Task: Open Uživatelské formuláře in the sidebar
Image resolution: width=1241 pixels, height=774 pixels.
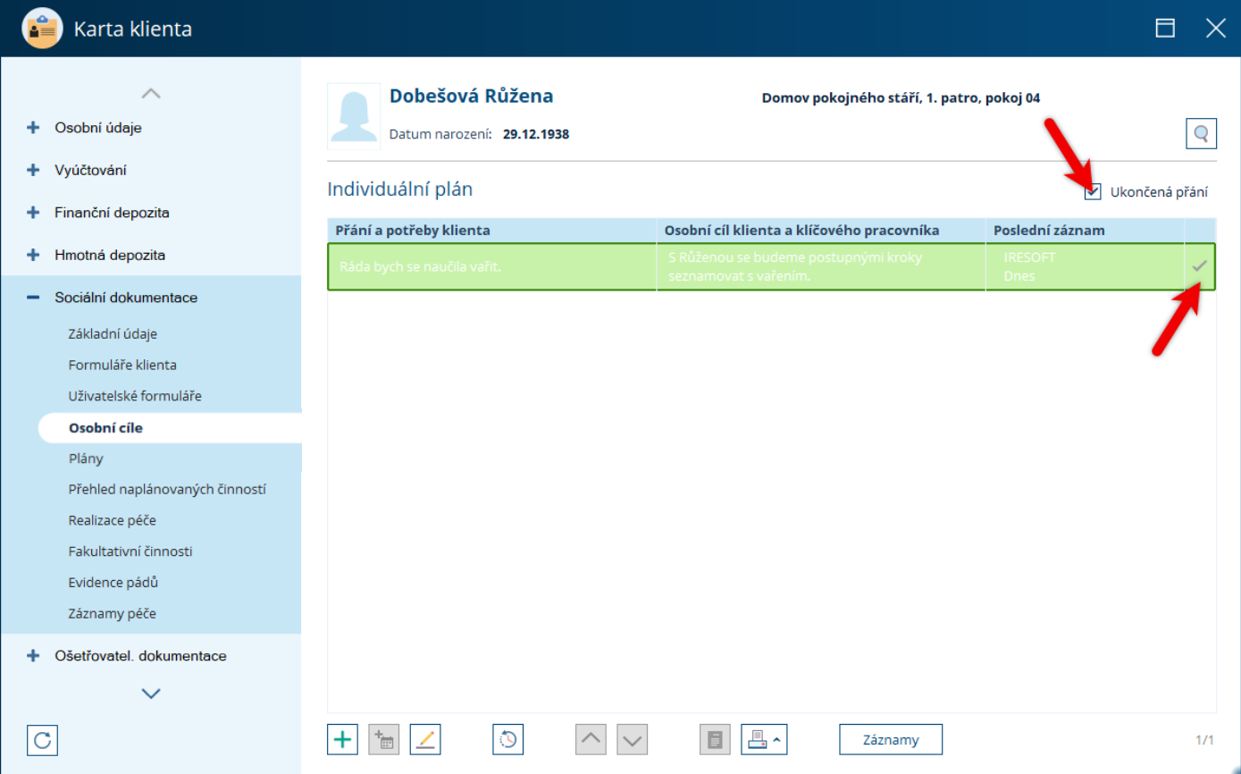Action: (x=135, y=395)
